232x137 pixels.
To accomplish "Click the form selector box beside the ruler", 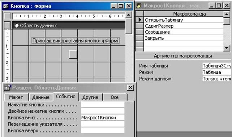I will click(x=7, y=16).
